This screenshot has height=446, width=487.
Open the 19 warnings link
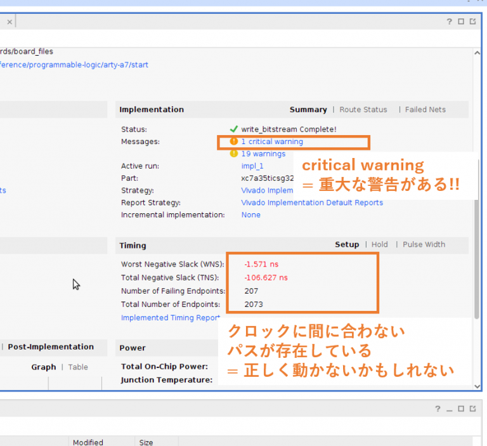[263, 154]
